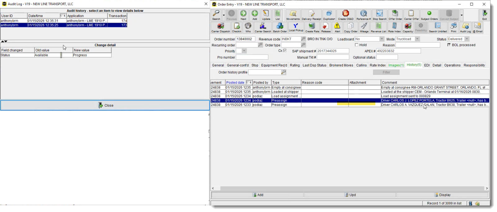Open the Images(1) tab
Image resolution: width=497 pixels, height=212 pixels.
tap(396, 65)
